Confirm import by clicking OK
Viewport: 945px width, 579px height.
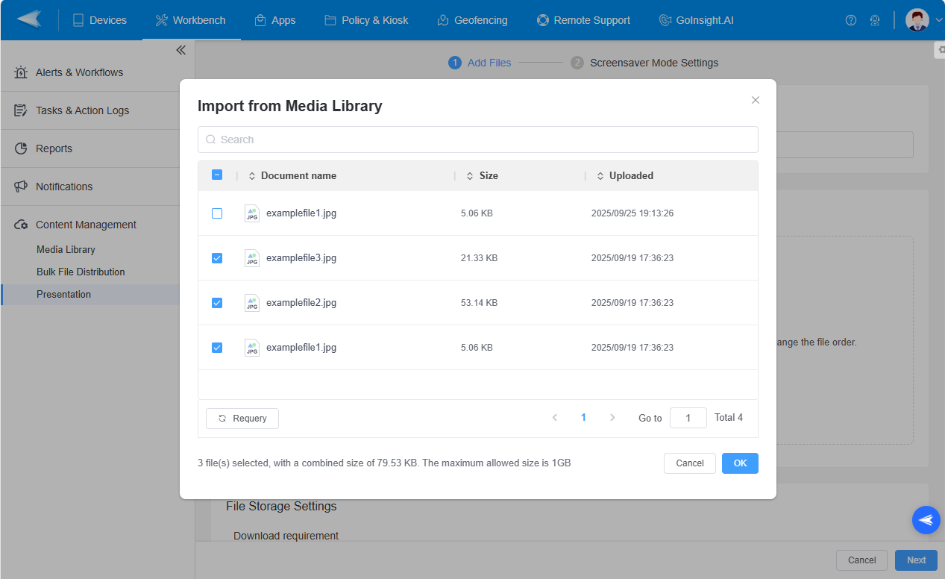[x=739, y=463]
